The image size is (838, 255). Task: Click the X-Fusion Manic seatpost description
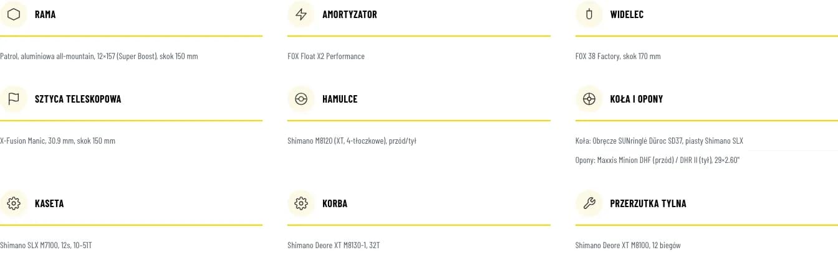pyautogui.click(x=57, y=141)
